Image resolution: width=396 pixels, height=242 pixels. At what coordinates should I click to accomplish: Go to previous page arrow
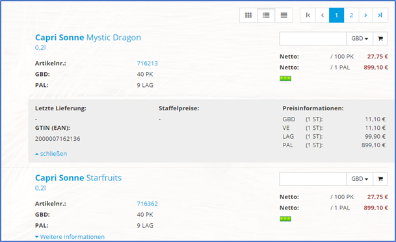[x=323, y=15]
